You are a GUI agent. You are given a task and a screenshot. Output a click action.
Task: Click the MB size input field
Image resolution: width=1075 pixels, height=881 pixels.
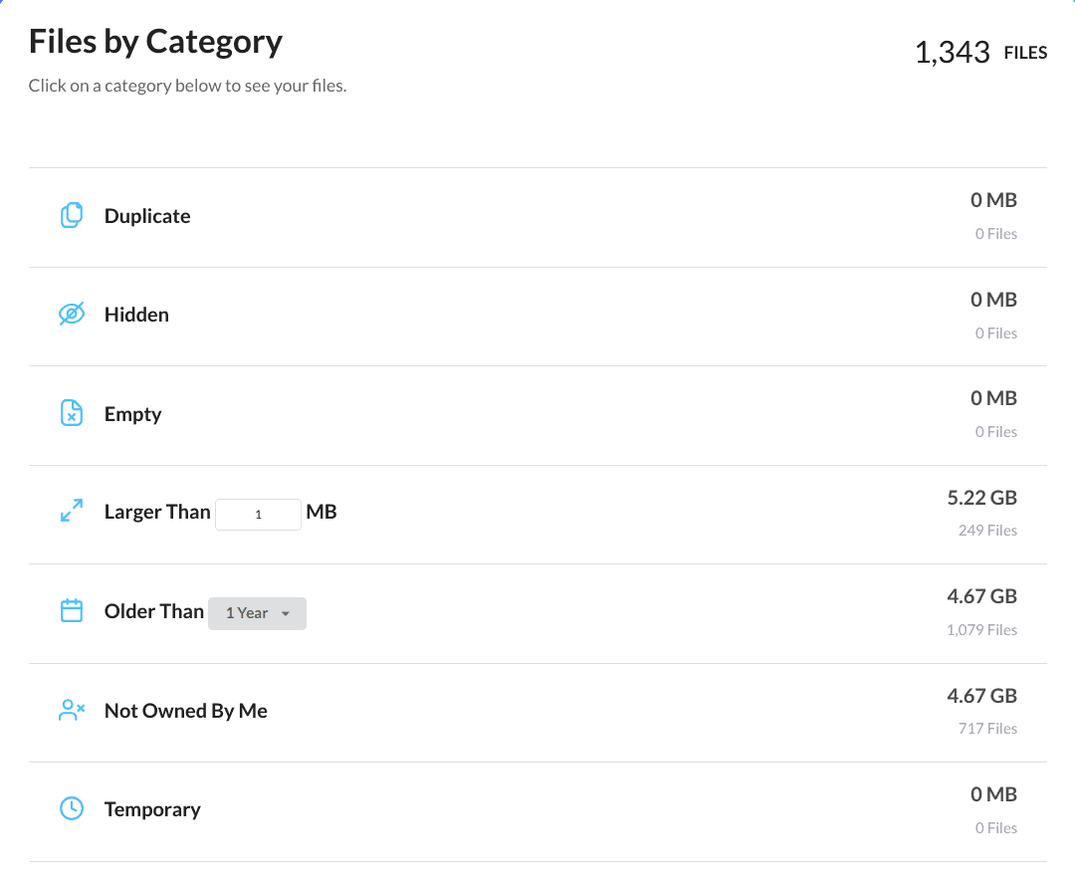(258, 514)
